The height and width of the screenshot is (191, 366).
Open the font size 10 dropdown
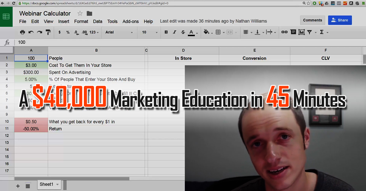pyautogui.click(x=150, y=32)
